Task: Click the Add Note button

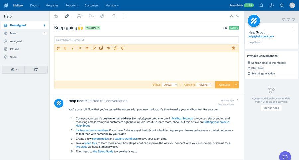Action: (x=225, y=85)
